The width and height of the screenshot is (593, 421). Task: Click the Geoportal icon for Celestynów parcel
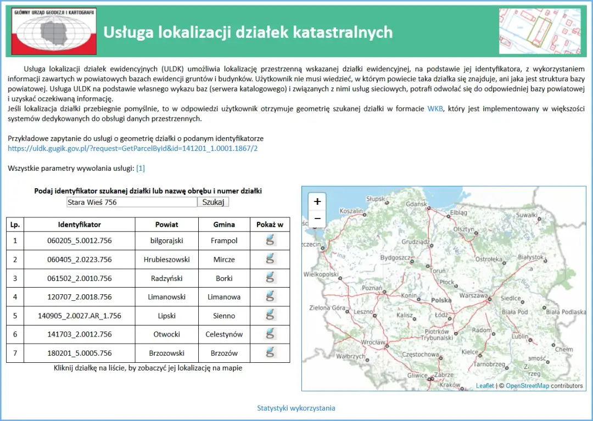point(270,334)
